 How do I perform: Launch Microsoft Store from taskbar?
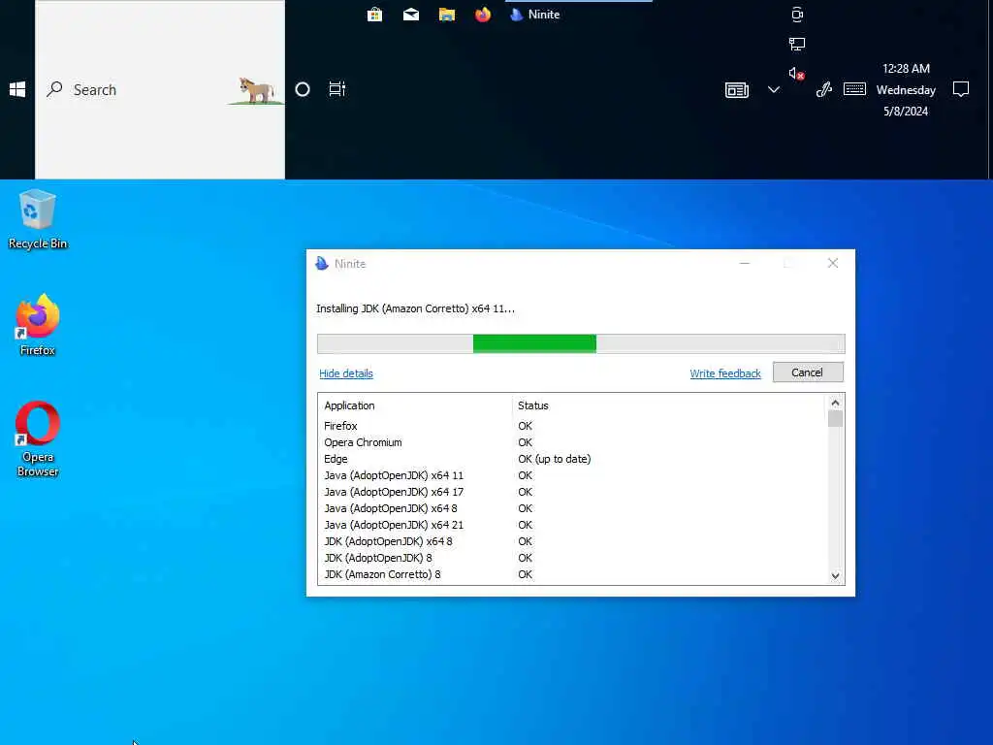[374, 14]
